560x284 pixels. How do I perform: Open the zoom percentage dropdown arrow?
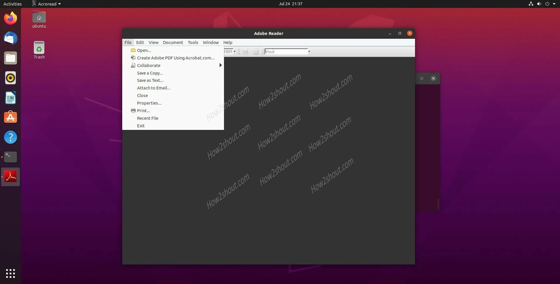[x=235, y=52]
